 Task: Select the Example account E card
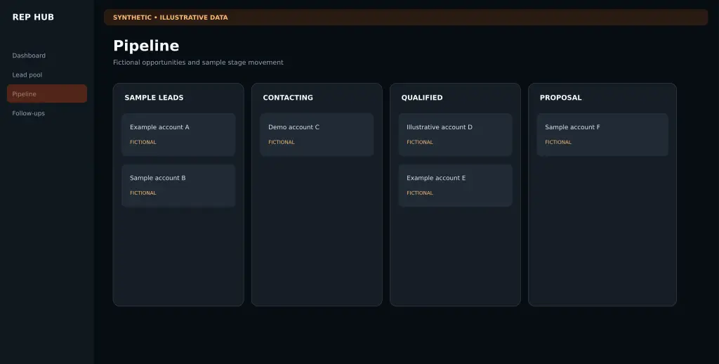click(x=455, y=186)
